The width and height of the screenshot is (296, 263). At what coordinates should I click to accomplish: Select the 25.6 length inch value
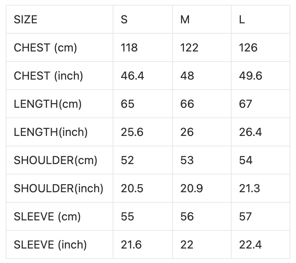[132, 132]
